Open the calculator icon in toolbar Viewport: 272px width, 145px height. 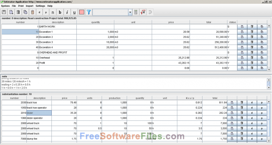136,12
